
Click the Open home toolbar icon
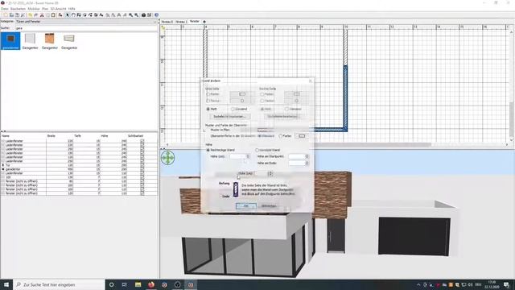(x=11, y=14)
